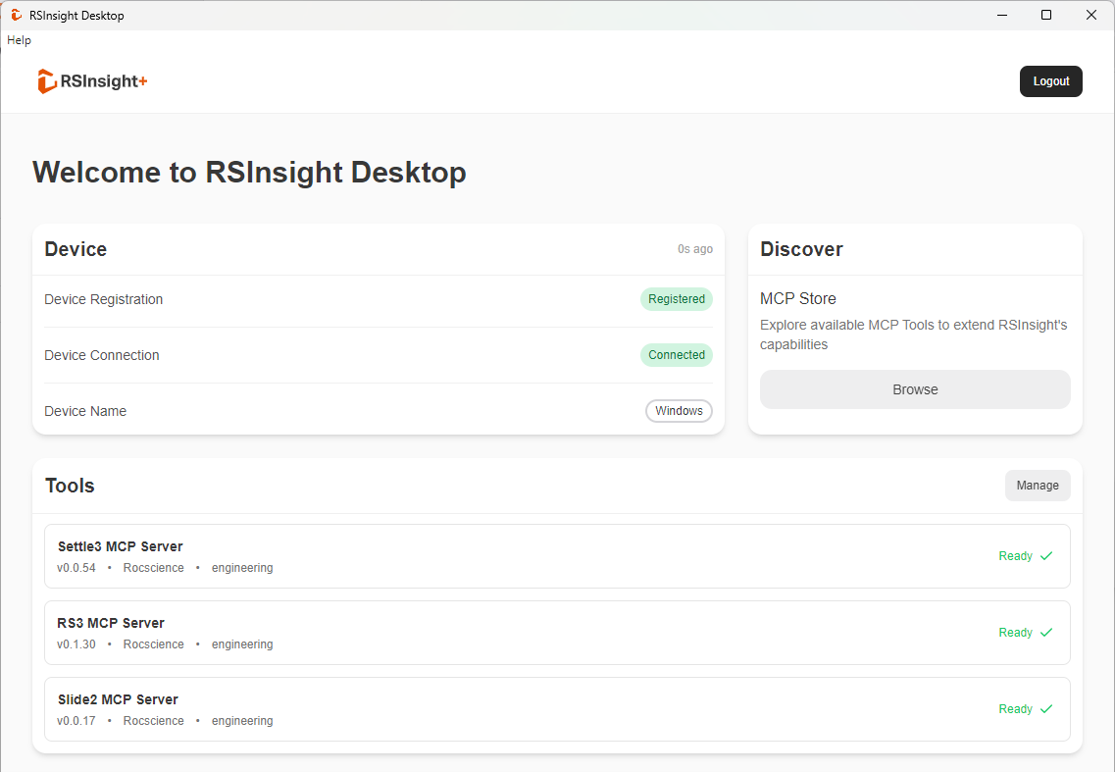This screenshot has width=1115, height=772.
Task: Select the Slide2 MCP Server card
Action: [x=557, y=709]
